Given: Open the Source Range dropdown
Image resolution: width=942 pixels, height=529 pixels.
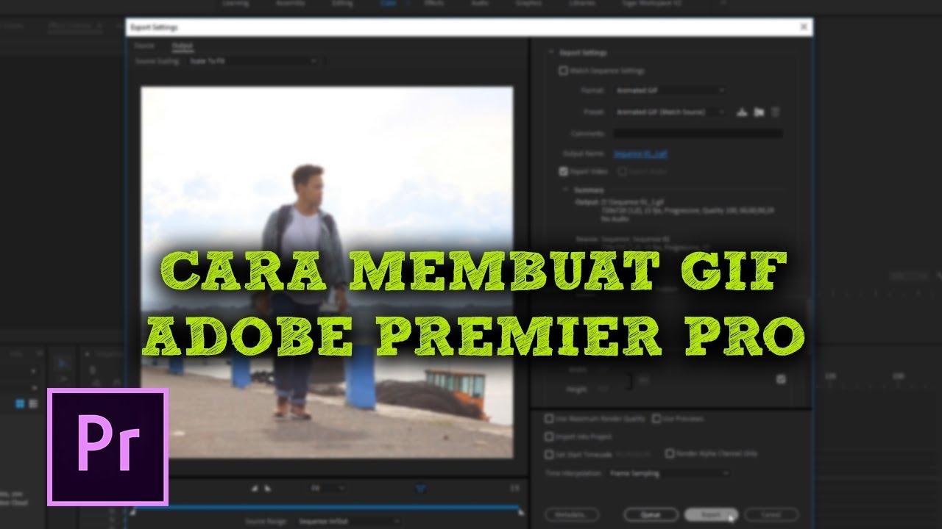Looking at the screenshot, I should 347,521.
